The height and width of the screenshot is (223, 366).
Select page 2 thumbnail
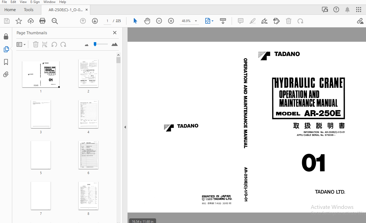click(88, 73)
